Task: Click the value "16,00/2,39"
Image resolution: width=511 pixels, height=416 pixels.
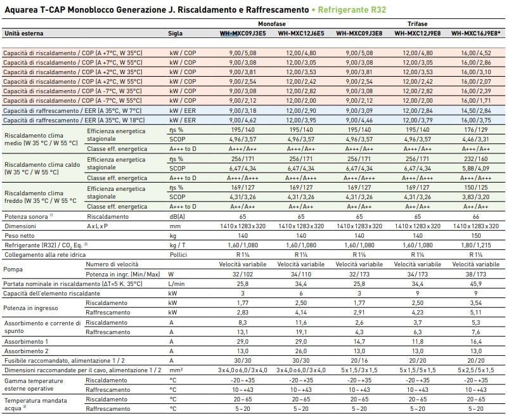Action: (x=475, y=91)
